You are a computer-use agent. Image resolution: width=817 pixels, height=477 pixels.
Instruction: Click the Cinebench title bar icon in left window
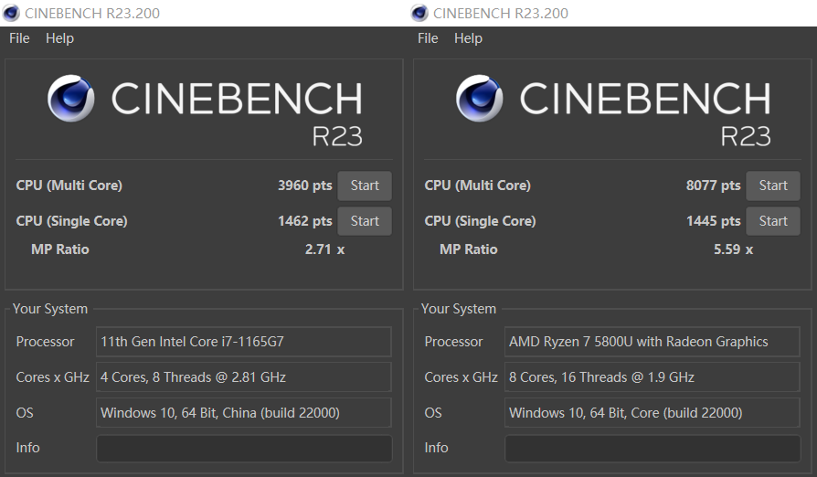click(x=11, y=13)
